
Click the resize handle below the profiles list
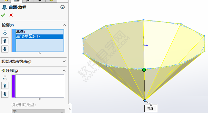tap(40, 53)
